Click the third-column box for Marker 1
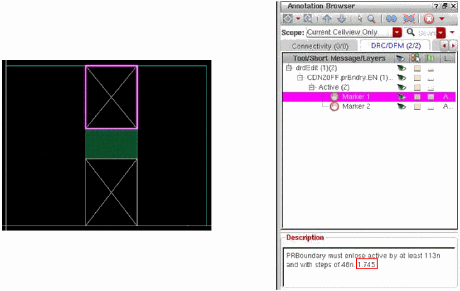 [x=431, y=97]
